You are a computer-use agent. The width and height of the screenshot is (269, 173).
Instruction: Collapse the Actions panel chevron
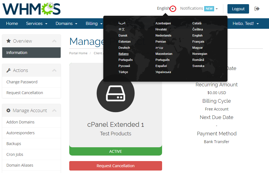(54, 70)
